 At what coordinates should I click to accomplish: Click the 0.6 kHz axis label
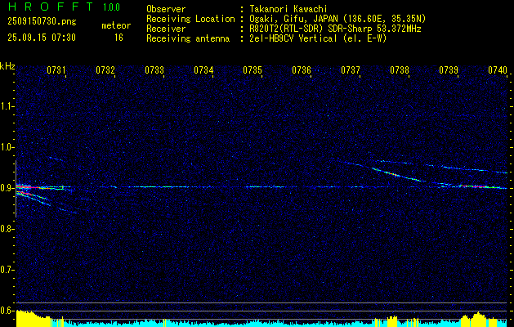(x=7, y=311)
